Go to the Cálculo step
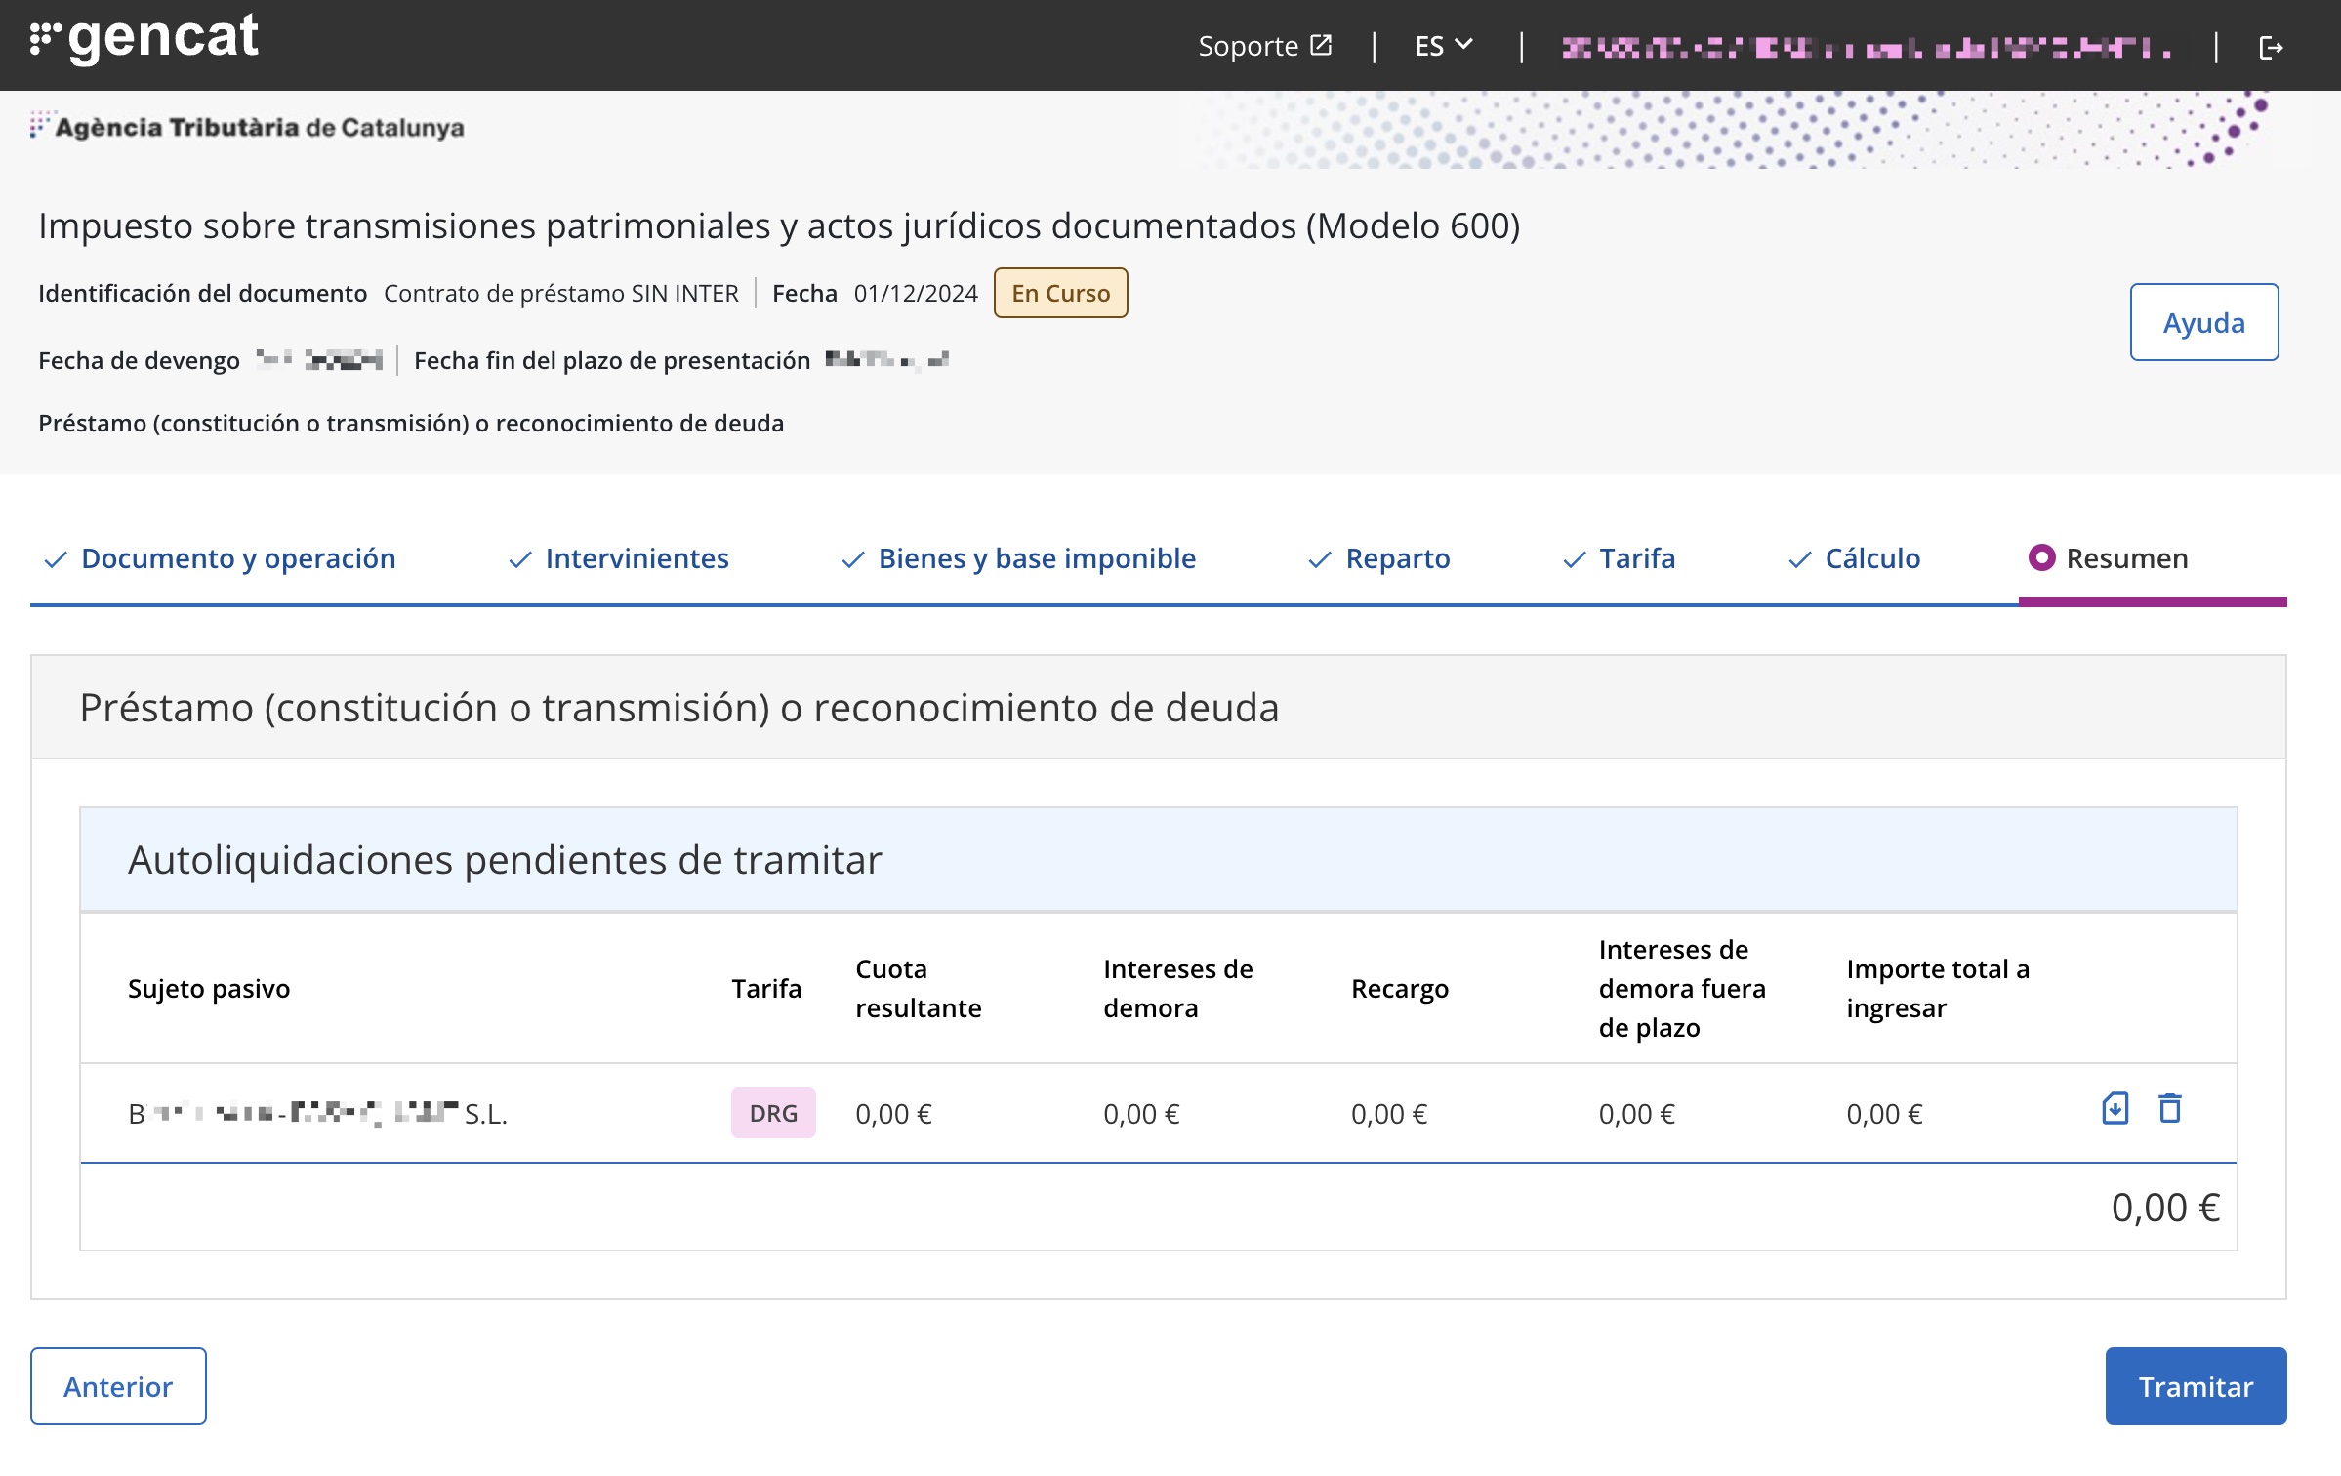 tap(1871, 558)
